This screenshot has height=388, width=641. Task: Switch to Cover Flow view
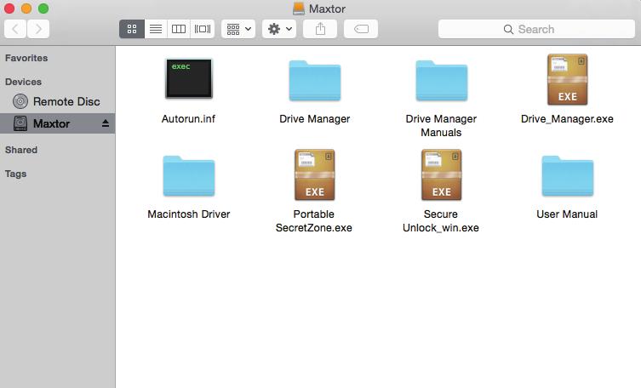[x=203, y=29]
